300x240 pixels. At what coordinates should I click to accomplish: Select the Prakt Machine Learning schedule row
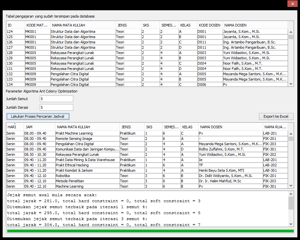[74, 133]
